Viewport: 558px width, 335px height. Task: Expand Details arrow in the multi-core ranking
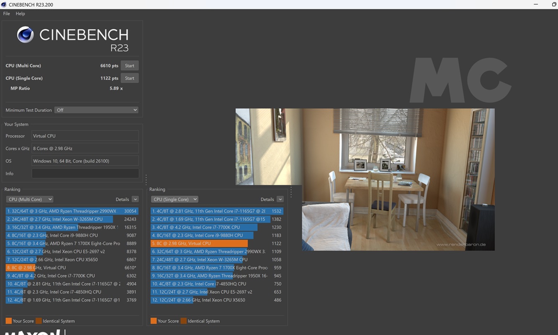135,199
